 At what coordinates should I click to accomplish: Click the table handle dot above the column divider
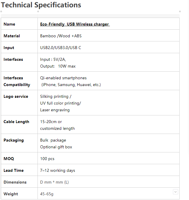pyautogui.click(x=38, y=11)
